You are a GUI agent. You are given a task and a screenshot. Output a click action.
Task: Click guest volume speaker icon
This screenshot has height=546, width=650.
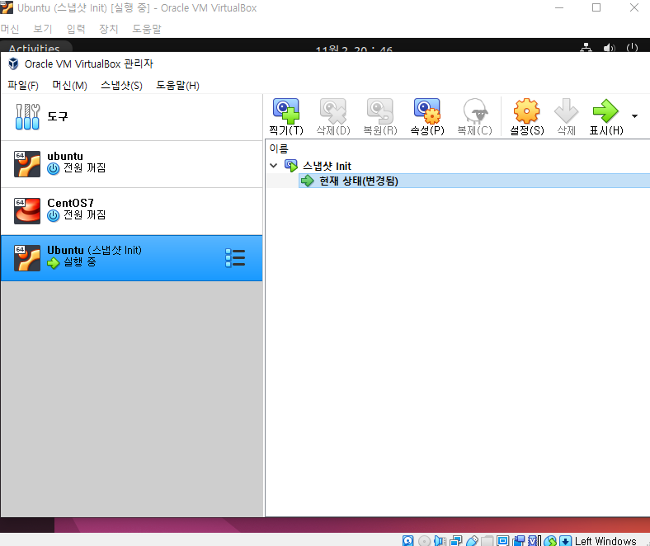tap(609, 48)
